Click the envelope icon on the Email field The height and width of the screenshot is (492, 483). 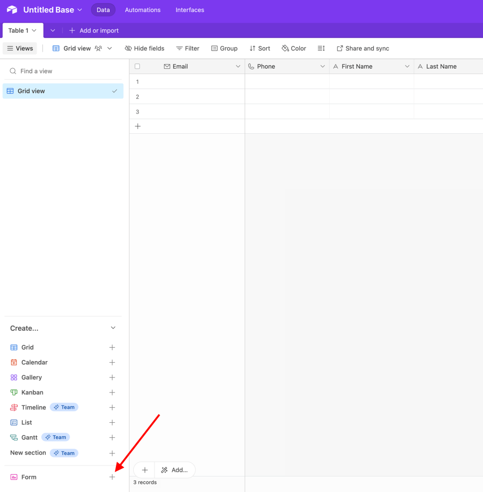[166, 66]
